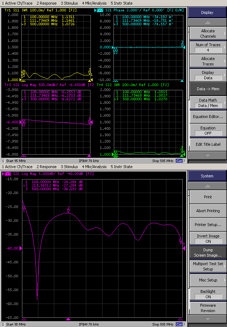227x327 pixels.
Task: Click scroll-down arrow below Firmware Revision
Action: tap(207, 318)
